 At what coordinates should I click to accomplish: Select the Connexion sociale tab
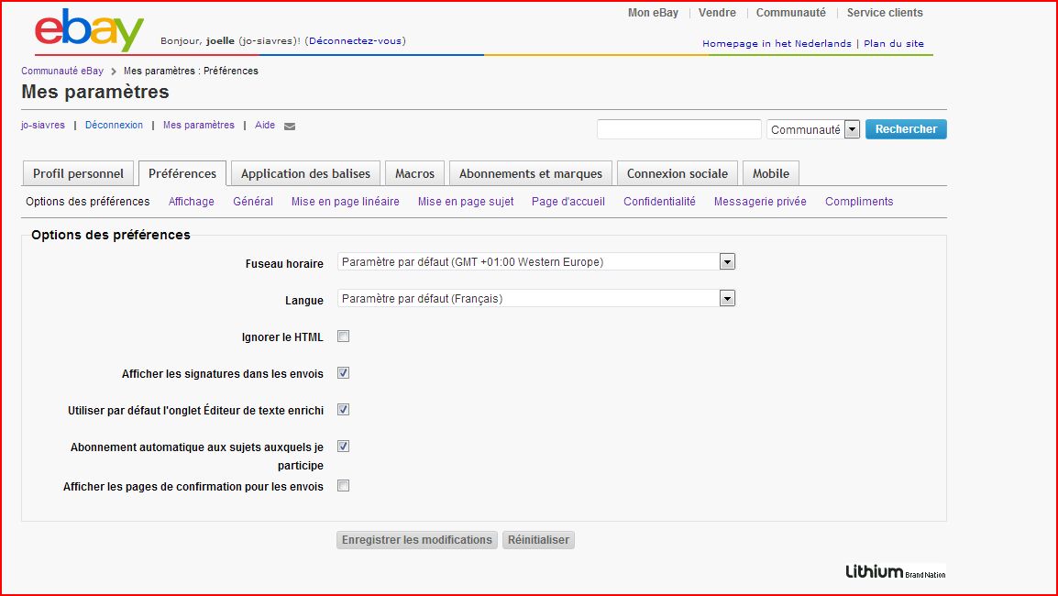[x=677, y=173]
